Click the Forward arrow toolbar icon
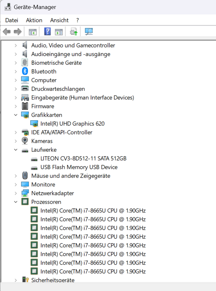Image resolution: width=216 pixels, height=291 pixels. pos(18,32)
